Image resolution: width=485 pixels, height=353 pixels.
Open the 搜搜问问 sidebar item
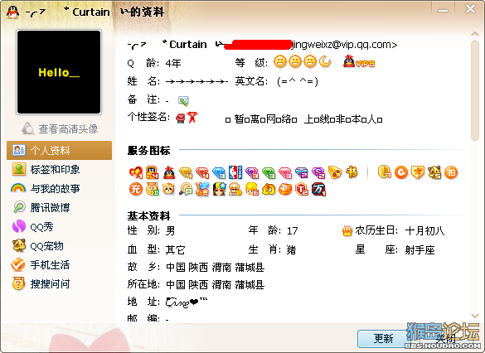pyautogui.click(x=59, y=283)
